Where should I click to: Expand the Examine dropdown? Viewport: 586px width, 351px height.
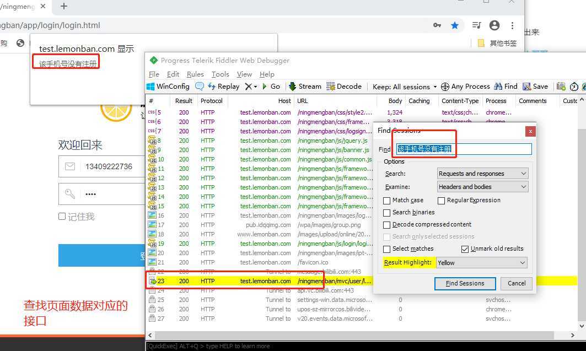(x=482, y=187)
